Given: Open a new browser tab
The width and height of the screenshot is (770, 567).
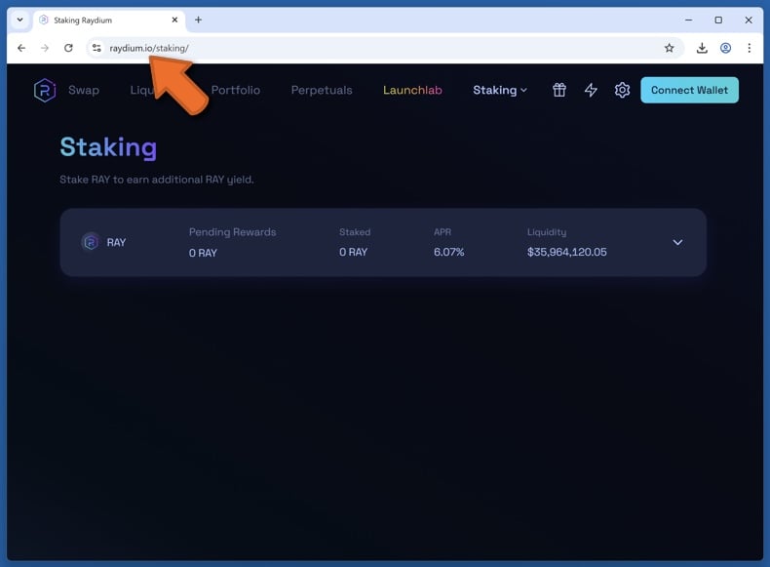Looking at the screenshot, I should [198, 20].
